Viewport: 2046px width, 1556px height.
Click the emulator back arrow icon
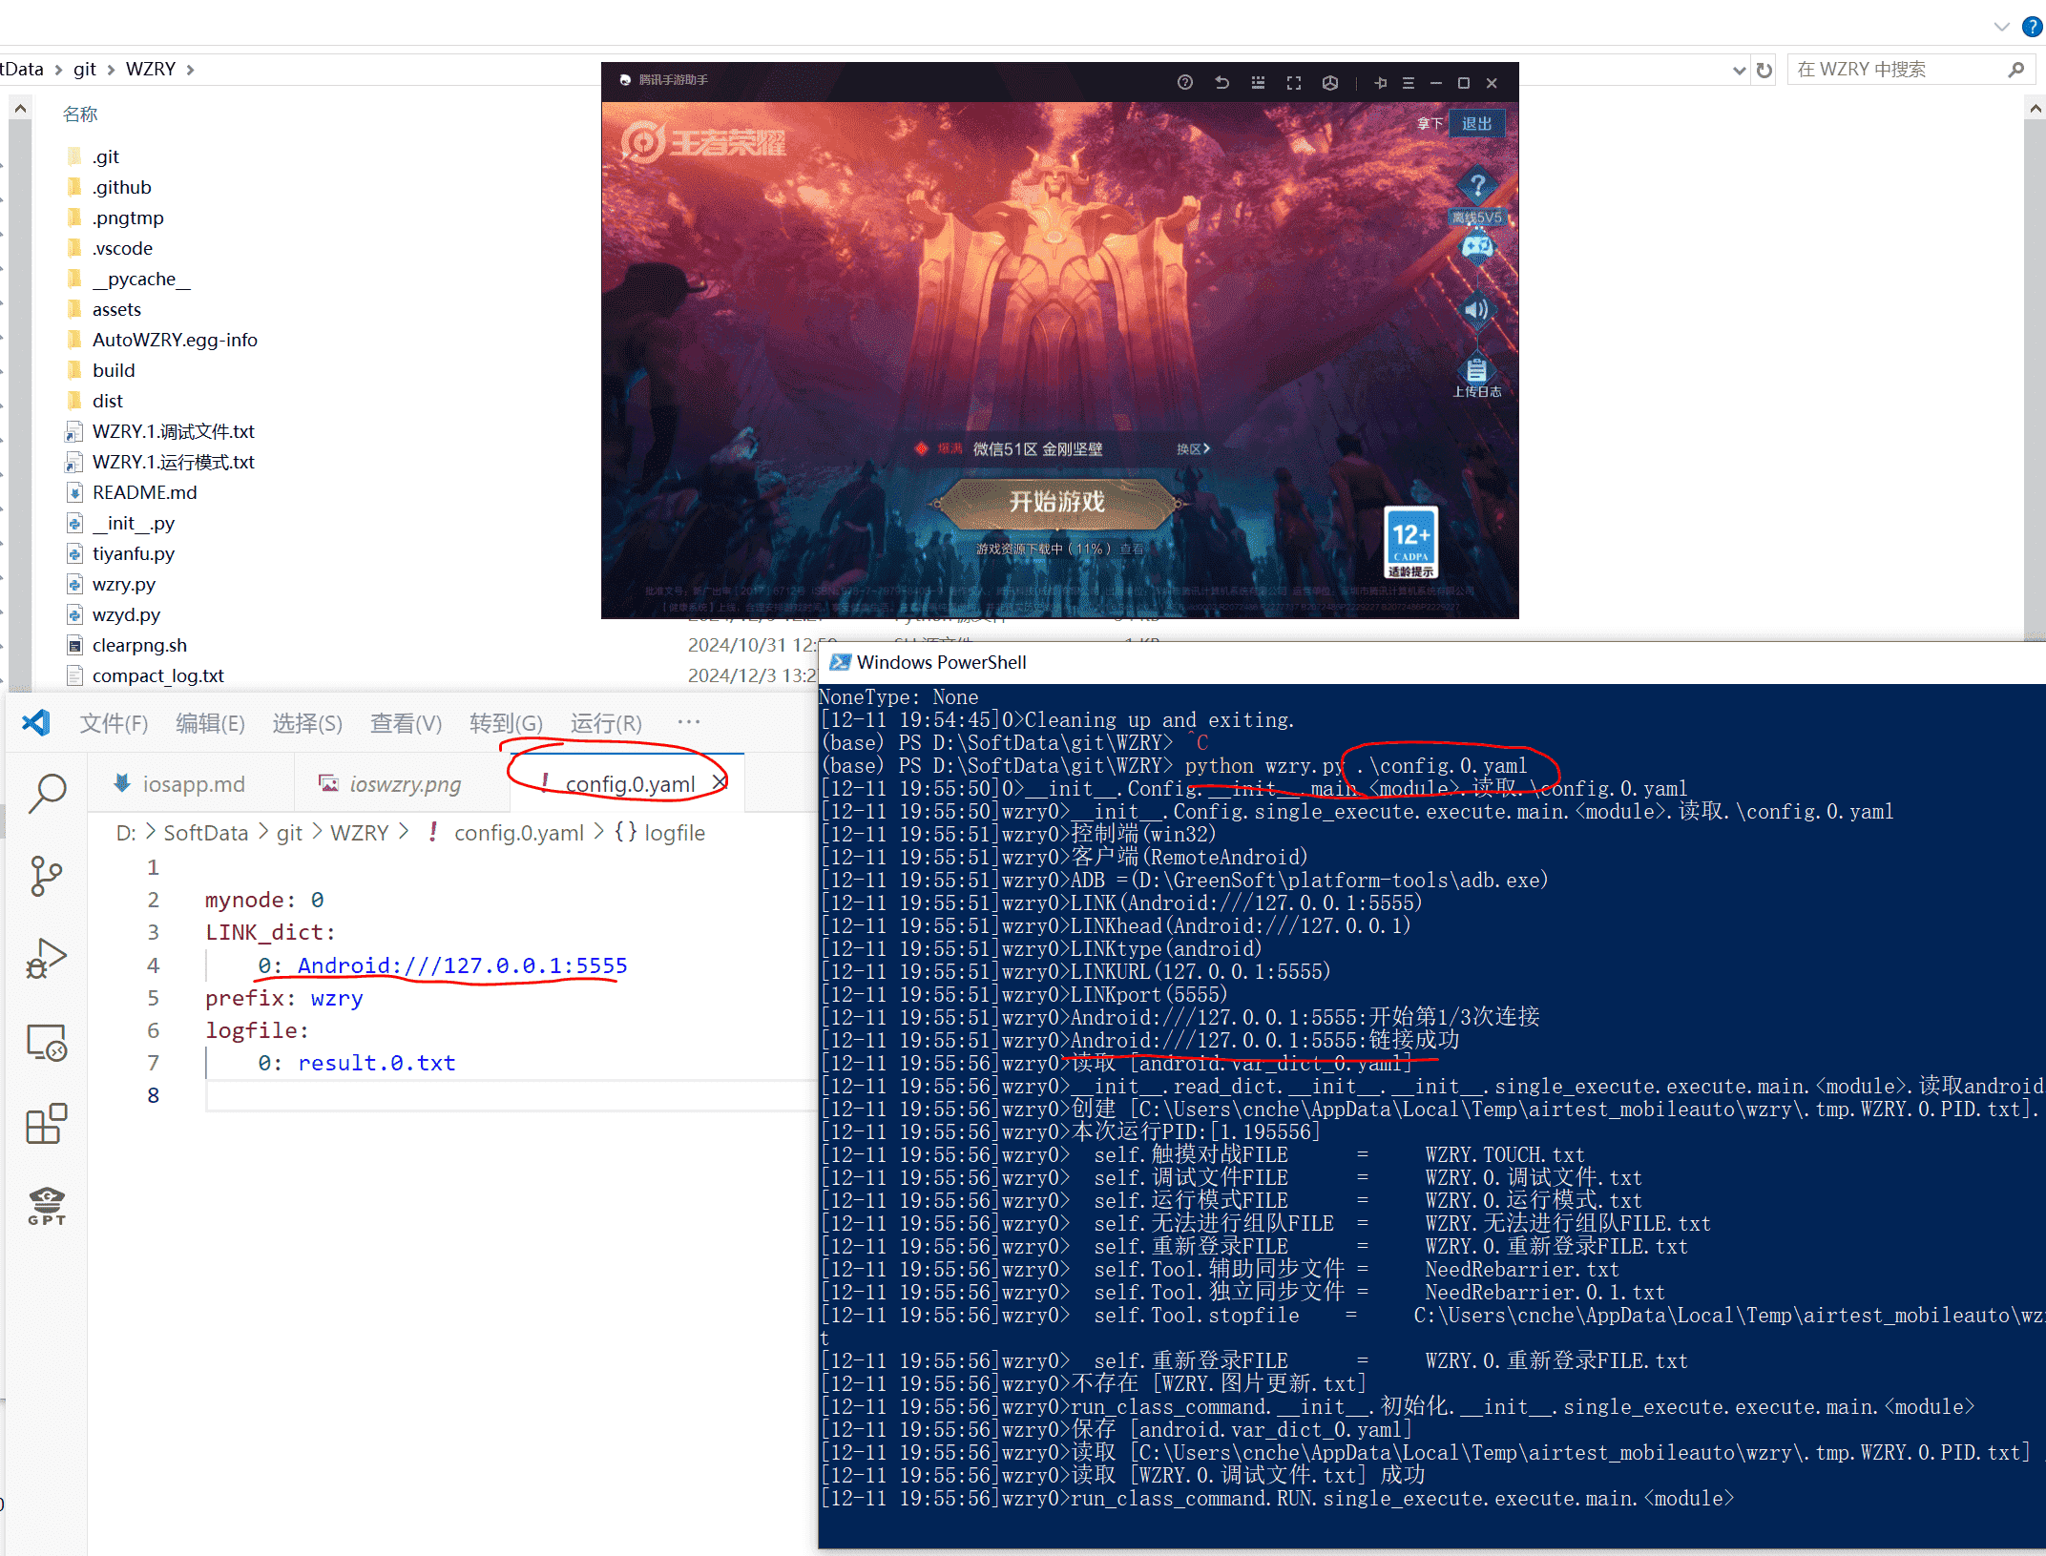click(x=1221, y=83)
